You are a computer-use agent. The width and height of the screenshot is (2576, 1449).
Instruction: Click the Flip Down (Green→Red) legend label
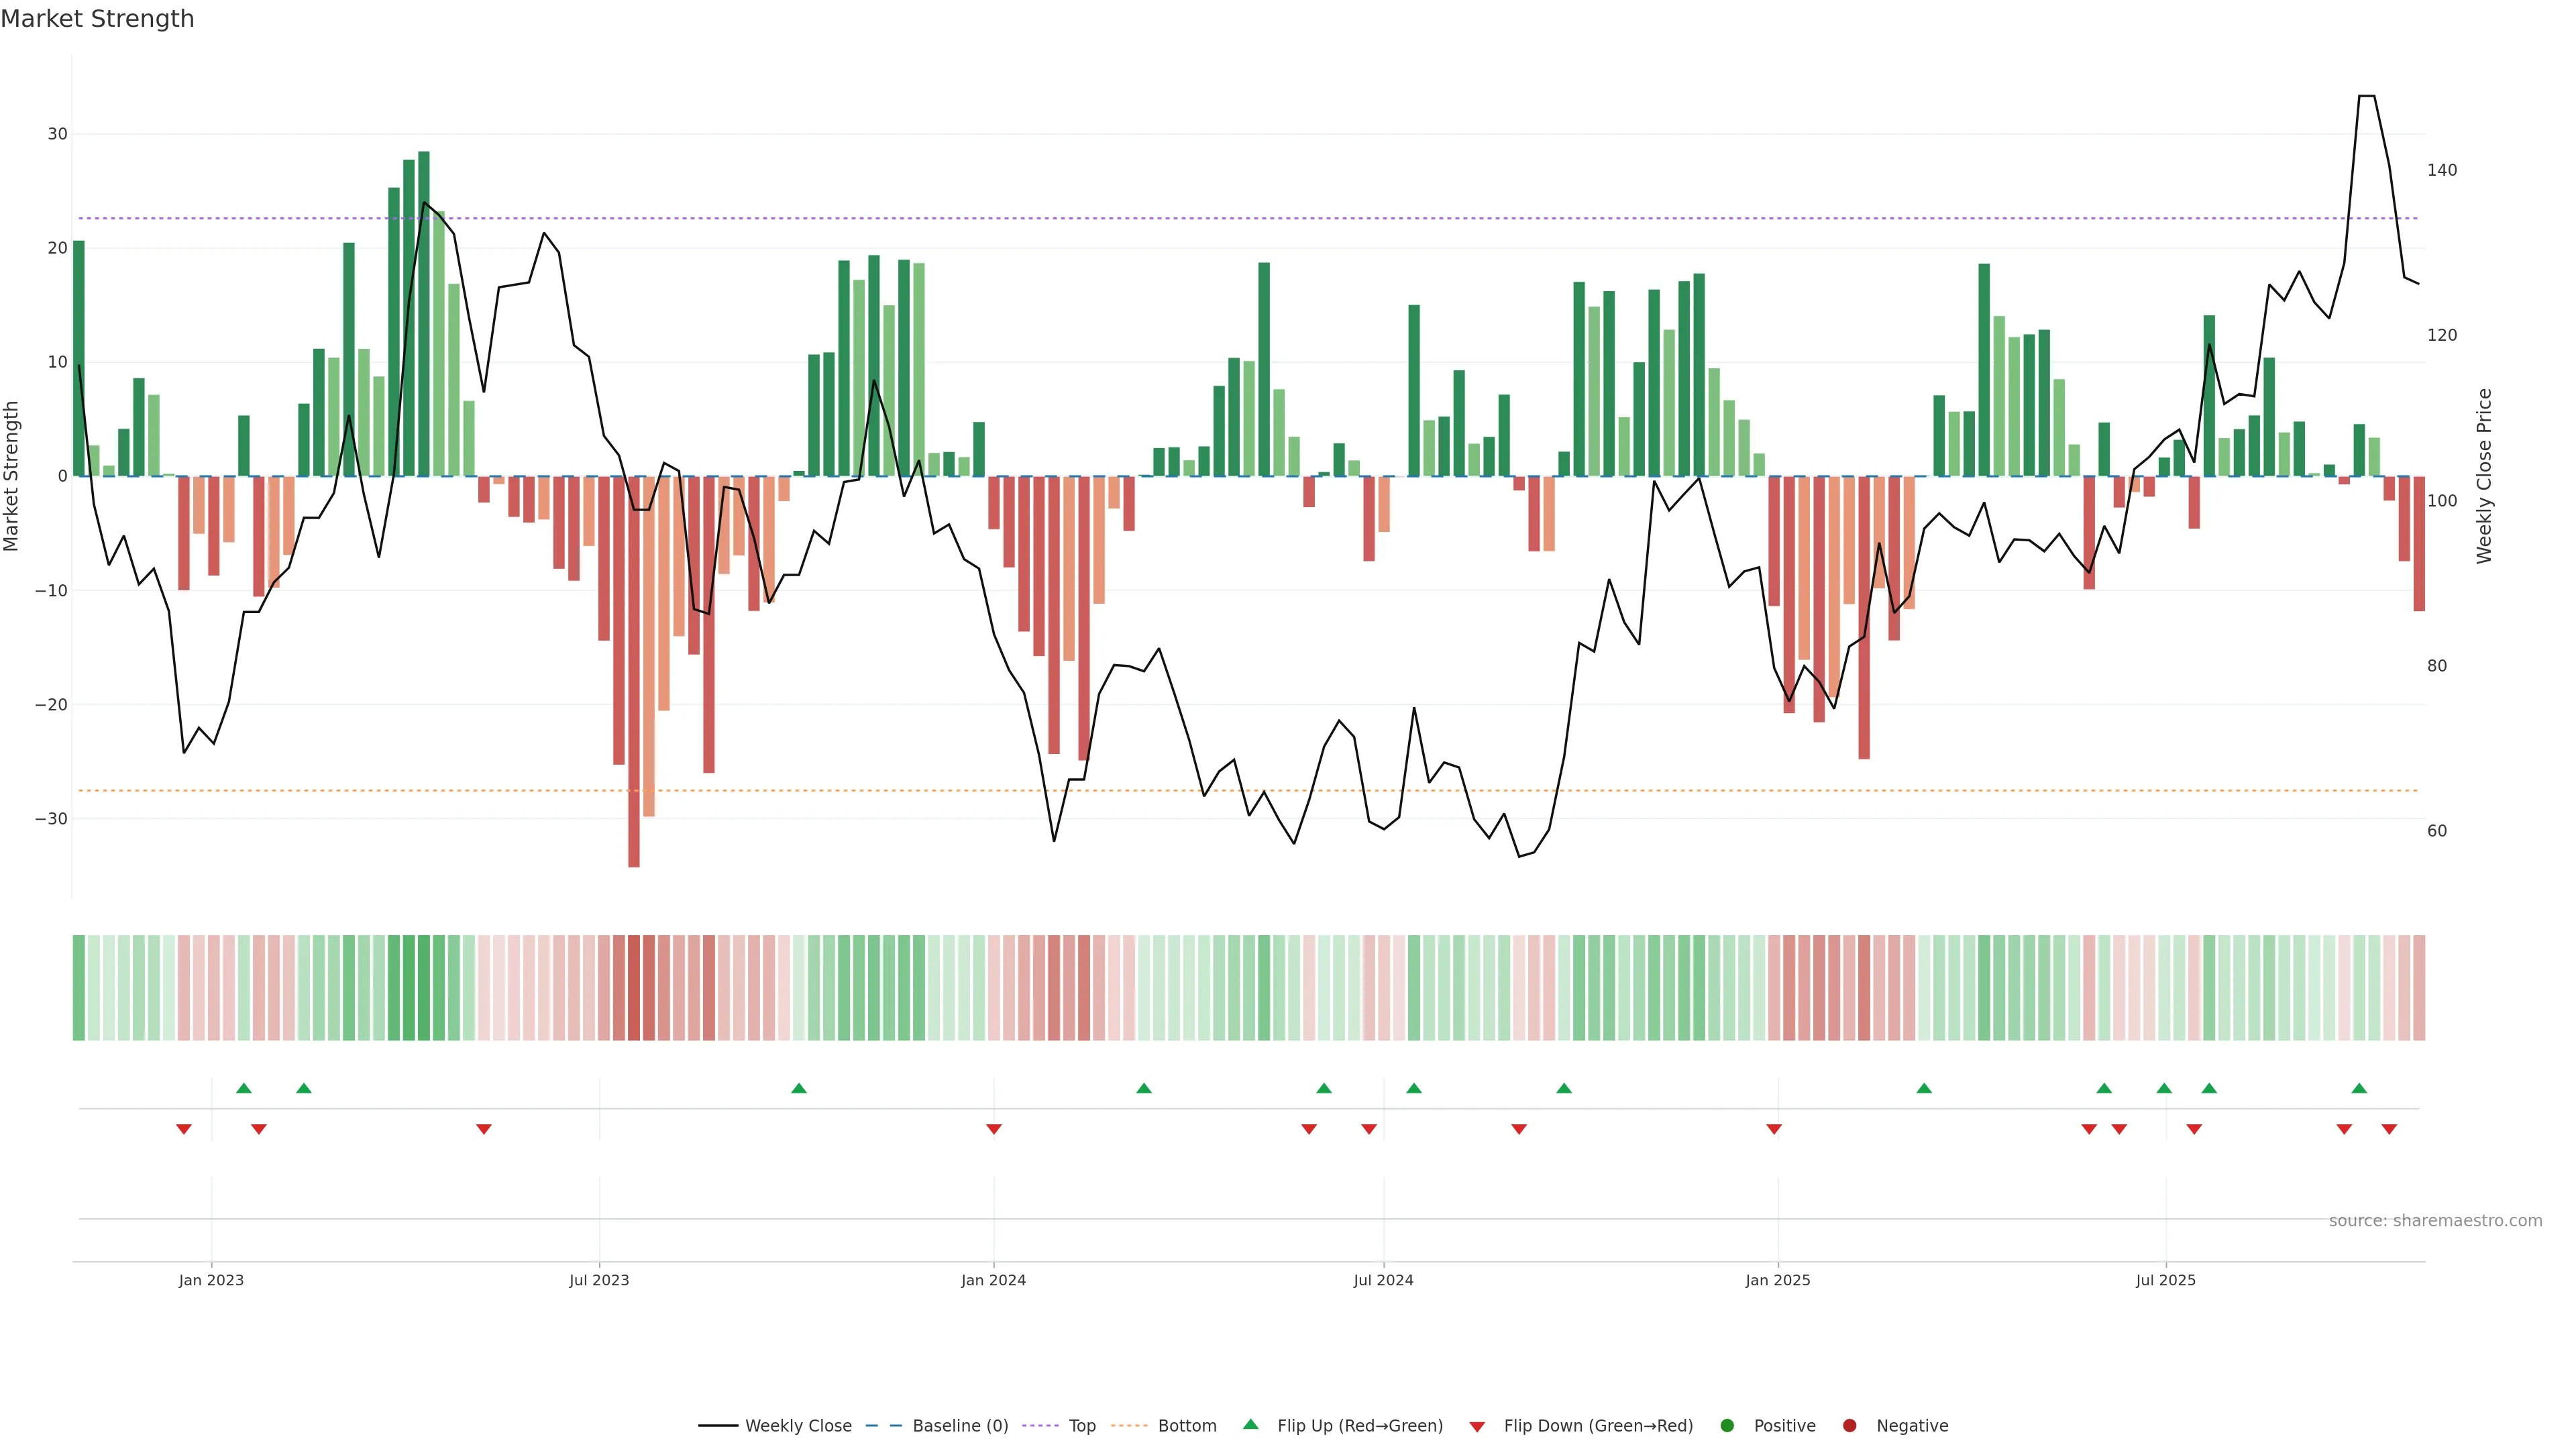tap(1598, 1426)
